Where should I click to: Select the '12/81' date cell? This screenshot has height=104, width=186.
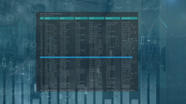tap(78, 37)
